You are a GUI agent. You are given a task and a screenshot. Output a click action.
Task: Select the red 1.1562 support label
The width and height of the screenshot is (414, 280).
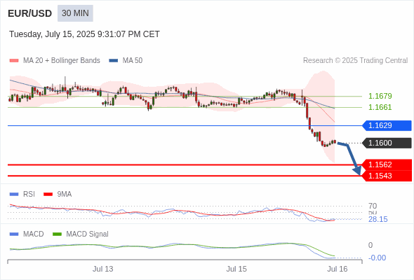pyautogui.click(x=387, y=165)
